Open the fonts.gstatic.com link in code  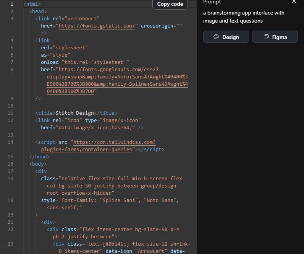pyautogui.click(x=98, y=26)
